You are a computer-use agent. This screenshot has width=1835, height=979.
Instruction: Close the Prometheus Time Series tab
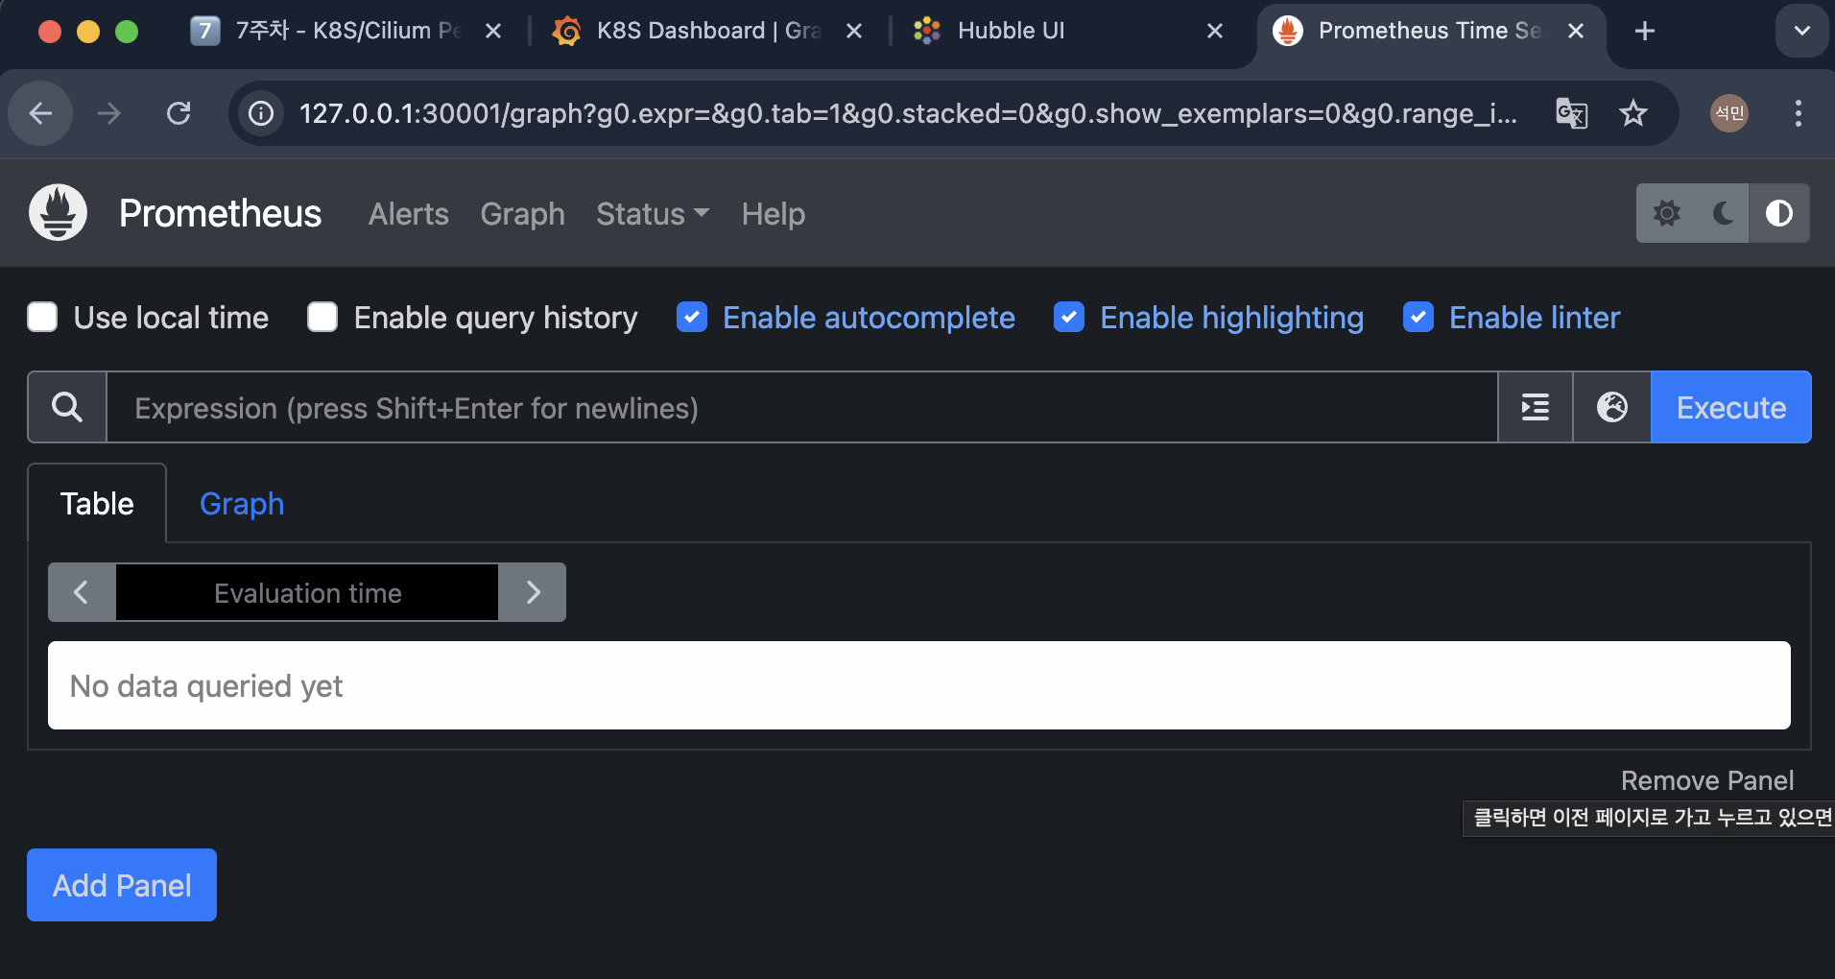click(x=1576, y=31)
